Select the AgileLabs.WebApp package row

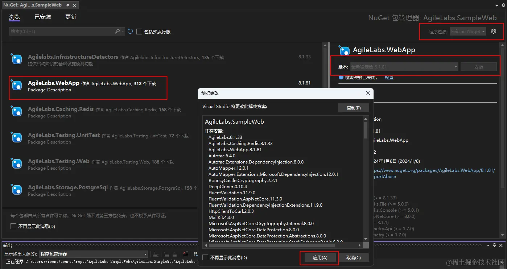(x=162, y=86)
